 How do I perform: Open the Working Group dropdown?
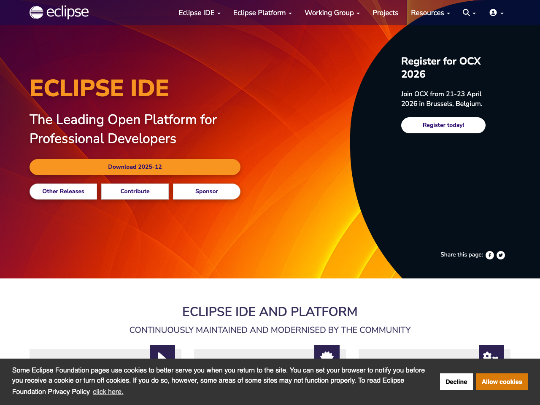pyautogui.click(x=332, y=13)
